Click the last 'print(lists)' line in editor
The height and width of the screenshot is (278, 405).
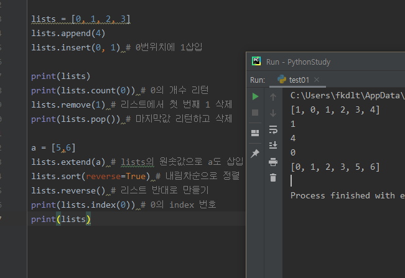pyautogui.click(x=61, y=219)
